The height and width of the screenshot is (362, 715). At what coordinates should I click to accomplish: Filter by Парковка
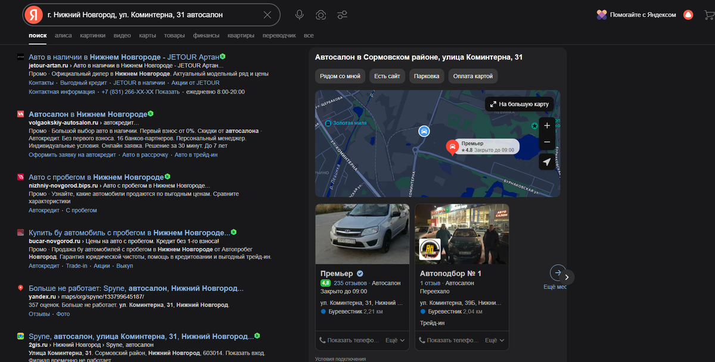(x=427, y=76)
